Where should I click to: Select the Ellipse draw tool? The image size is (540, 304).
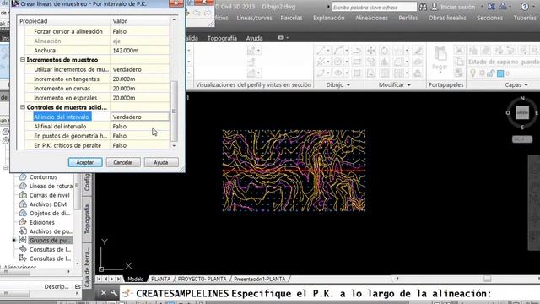point(338,73)
